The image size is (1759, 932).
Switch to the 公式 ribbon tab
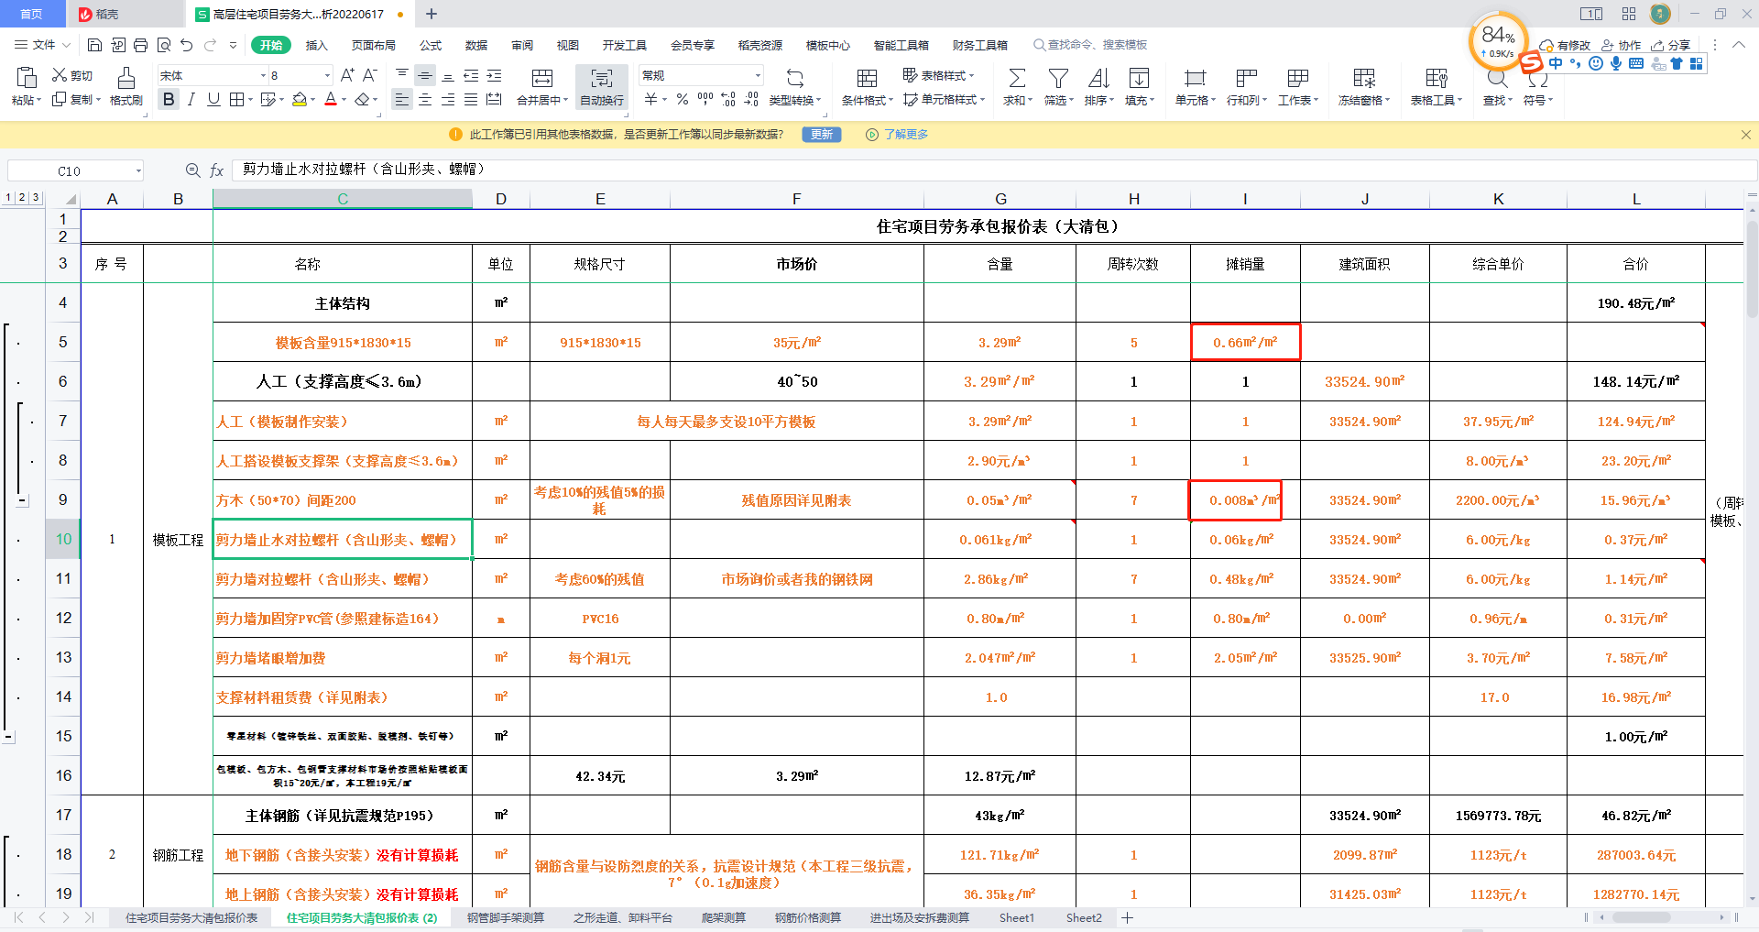(431, 45)
